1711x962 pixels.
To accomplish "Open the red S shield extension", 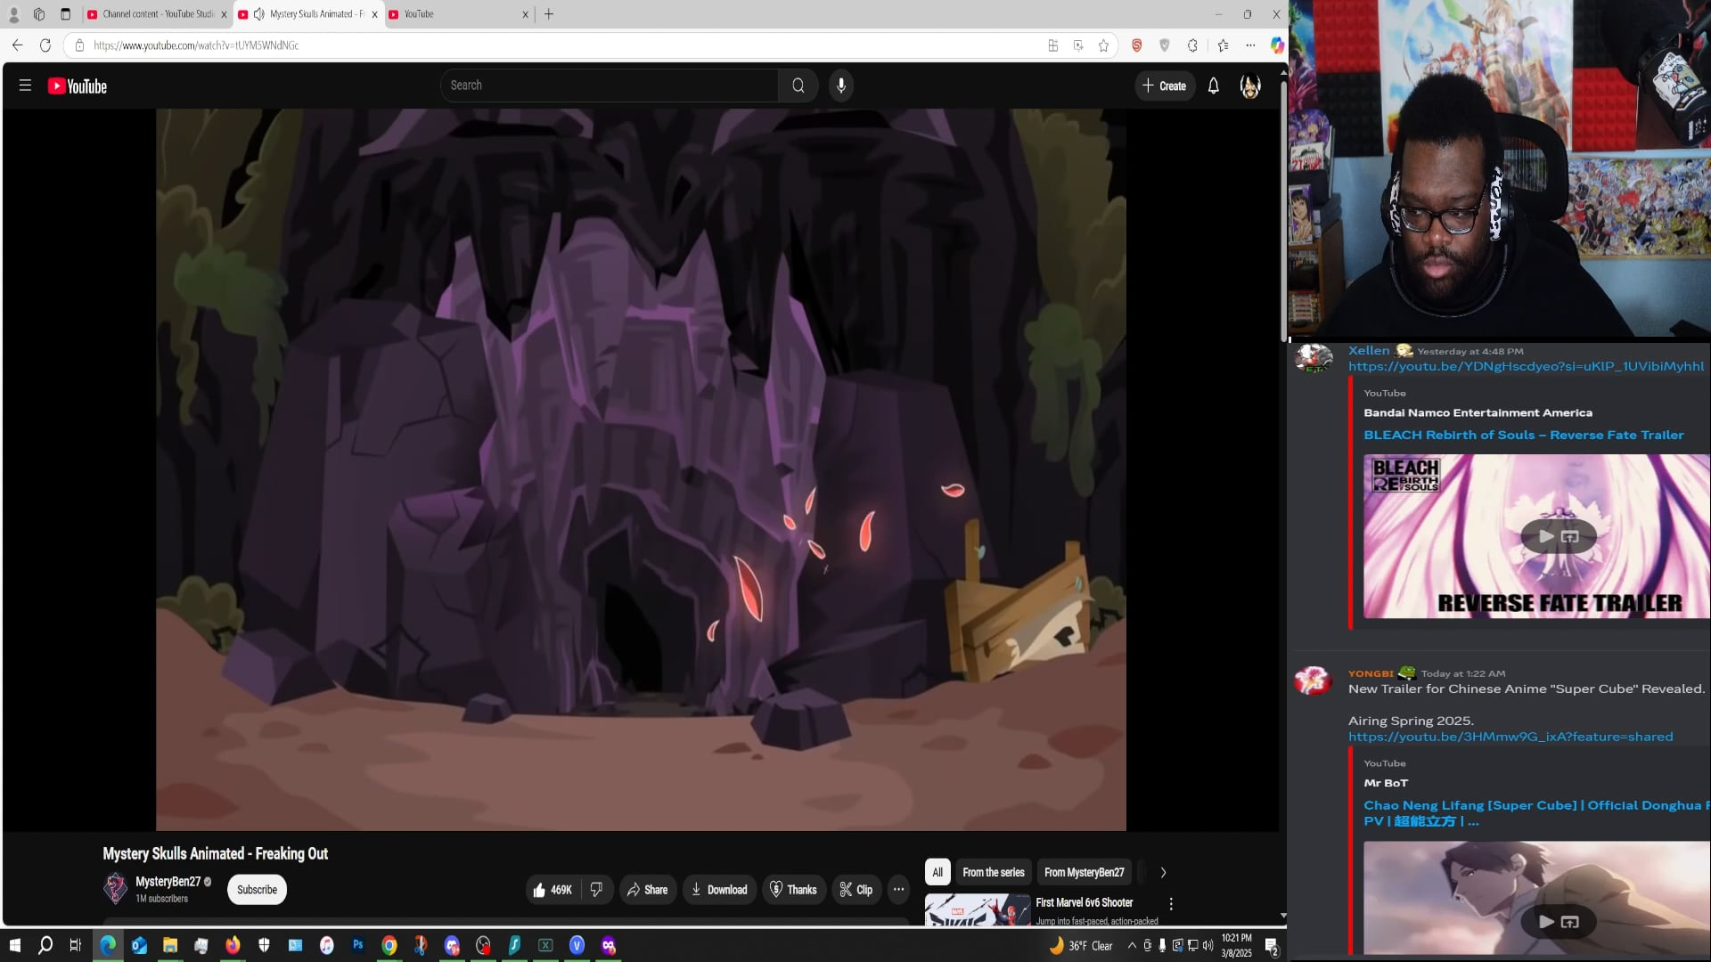I will point(1137,45).
